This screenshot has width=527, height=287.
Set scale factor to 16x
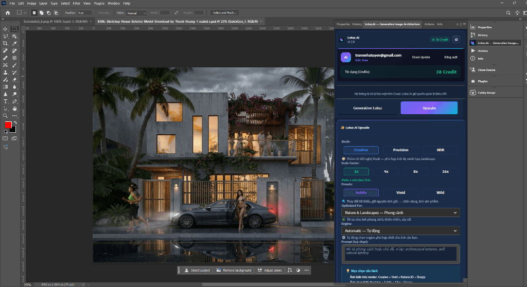coord(445,171)
